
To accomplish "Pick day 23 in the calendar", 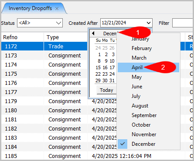I will click(105, 74).
